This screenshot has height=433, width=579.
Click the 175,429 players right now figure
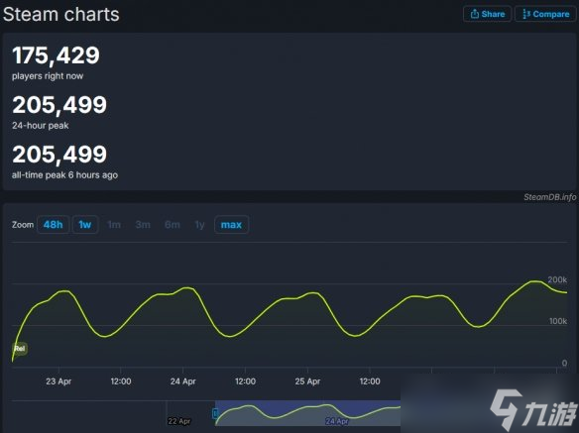tap(56, 55)
